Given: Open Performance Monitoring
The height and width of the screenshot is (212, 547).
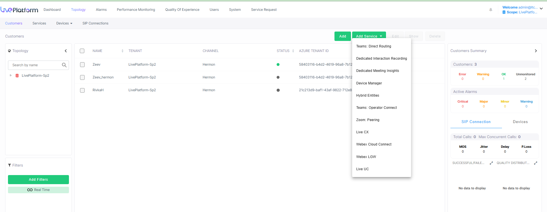Looking at the screenshot, I should 136,10.
